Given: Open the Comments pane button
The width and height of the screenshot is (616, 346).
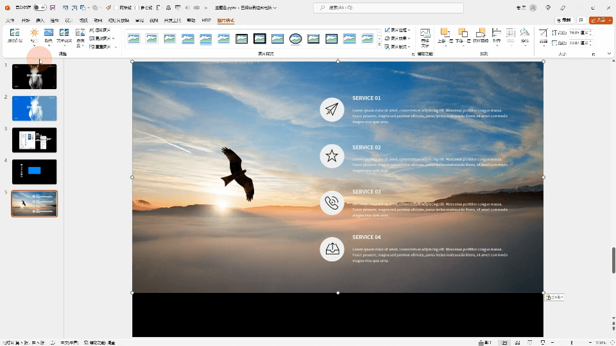Looking at the screenshot, I should tap(581, 20).
